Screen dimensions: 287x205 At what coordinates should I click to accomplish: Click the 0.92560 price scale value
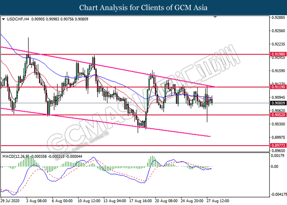click(278, 31)
